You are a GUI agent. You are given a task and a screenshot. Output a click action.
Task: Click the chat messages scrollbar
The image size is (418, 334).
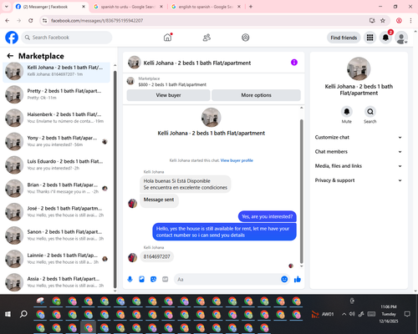(301, 191)
